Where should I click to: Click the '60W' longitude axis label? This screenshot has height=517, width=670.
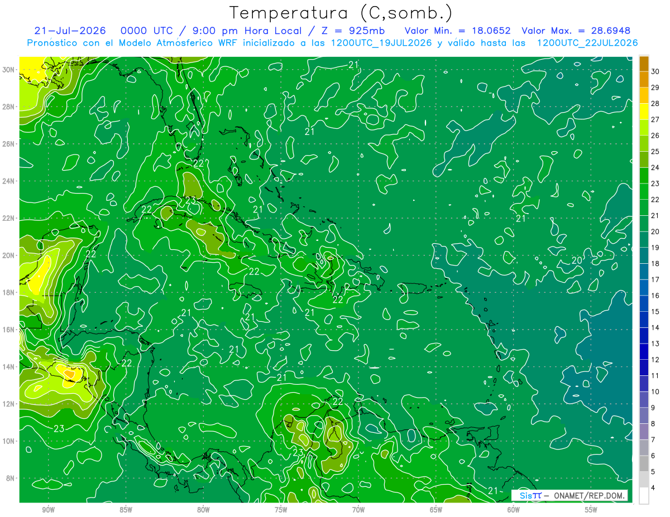(514, 510)
